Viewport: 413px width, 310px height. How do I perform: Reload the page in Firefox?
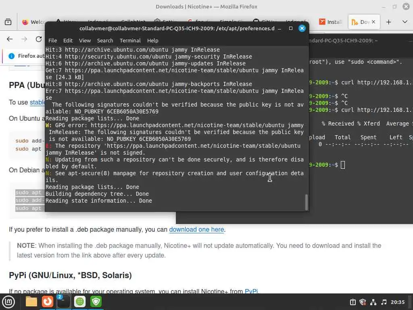(39, 39)
